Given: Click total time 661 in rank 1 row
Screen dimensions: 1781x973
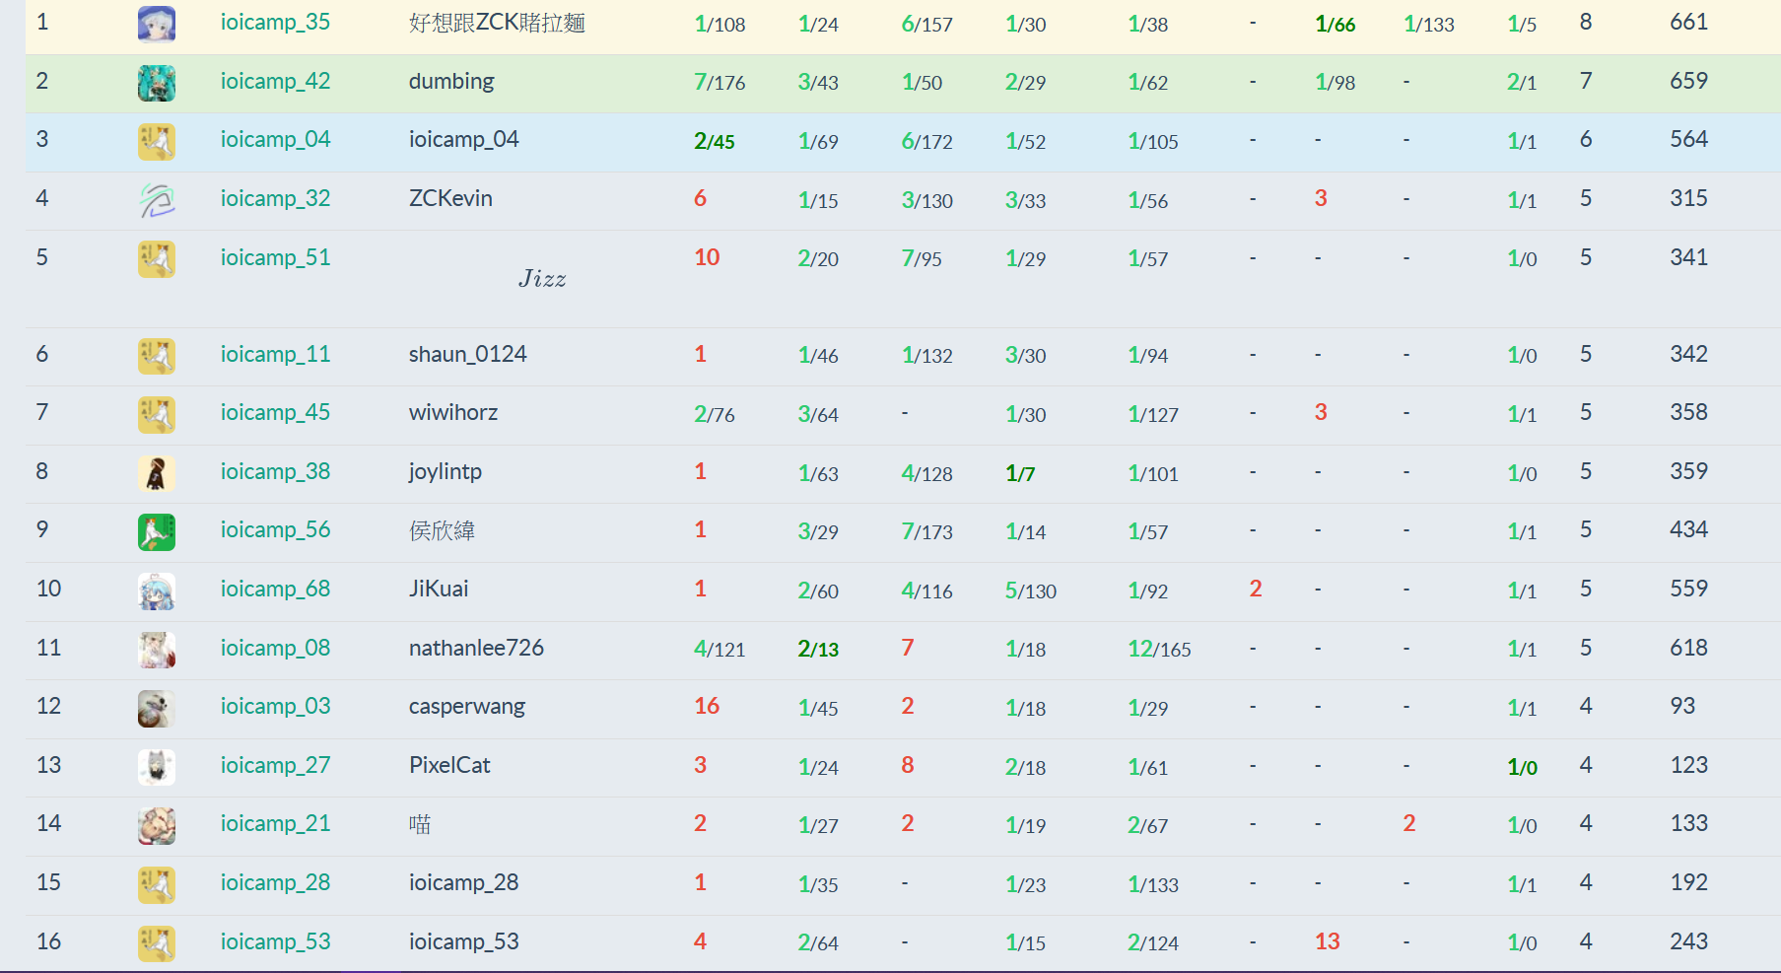Looking at the screenshot, I should 1688,22.
